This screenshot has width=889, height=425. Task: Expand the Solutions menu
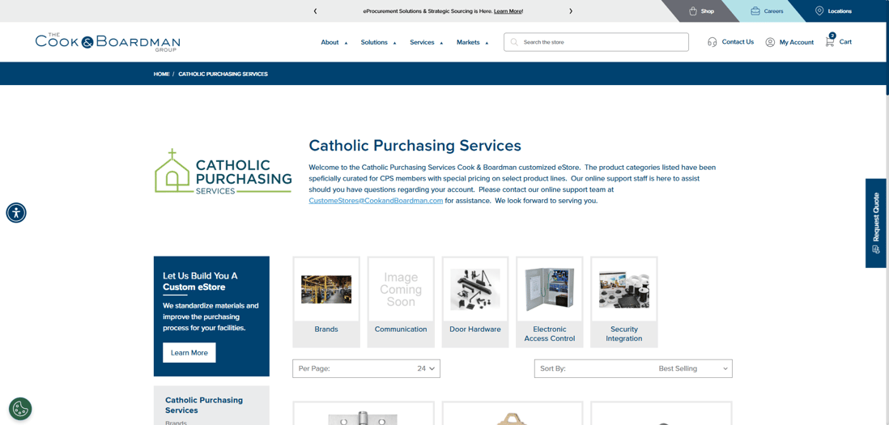tap(378, 42)
